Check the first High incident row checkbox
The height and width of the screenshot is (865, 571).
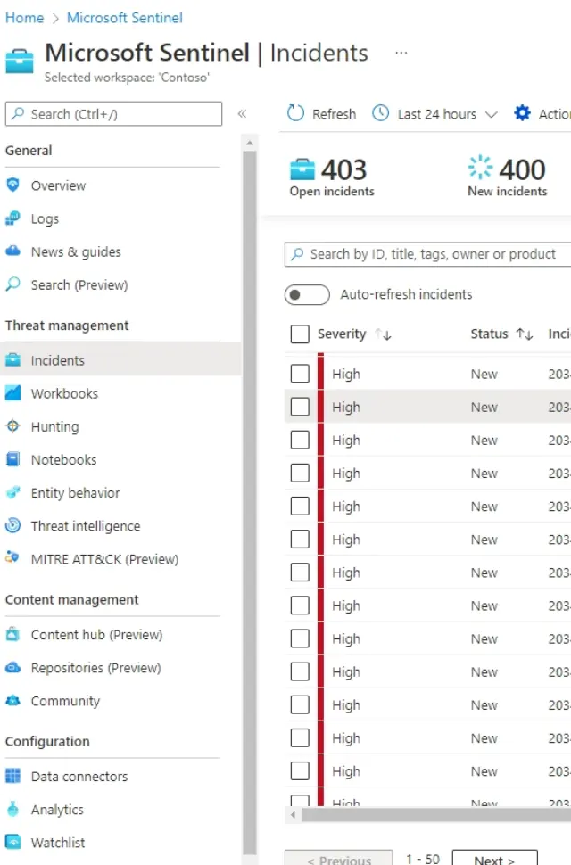tap(300, 374)
